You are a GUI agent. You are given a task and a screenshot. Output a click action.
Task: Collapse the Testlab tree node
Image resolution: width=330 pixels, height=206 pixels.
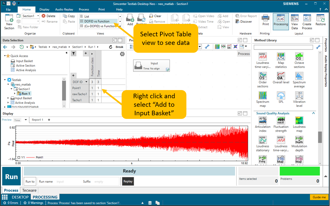5,80
